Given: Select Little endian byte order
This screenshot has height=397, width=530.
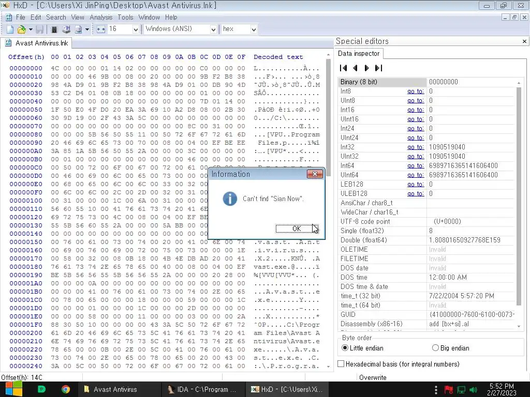Looking at the screenshot, I should point(345,348).
